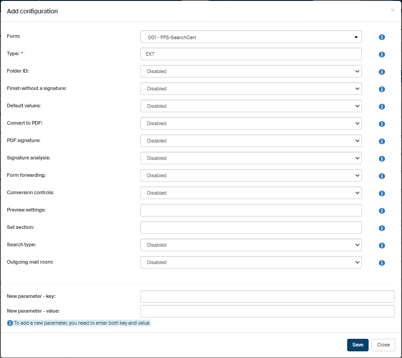Show info for Preview settings field
The height and width of the screenshot is (358, 402).
pyautogui.click(x=381, y=211)
